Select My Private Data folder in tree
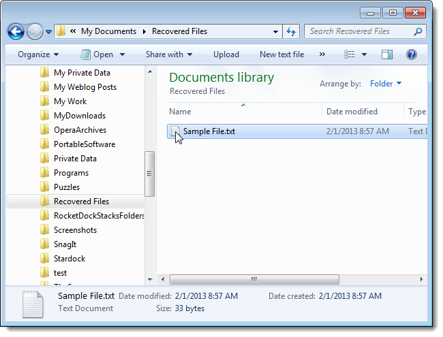Viewport: 443px width, 337px height. [82, 73]
